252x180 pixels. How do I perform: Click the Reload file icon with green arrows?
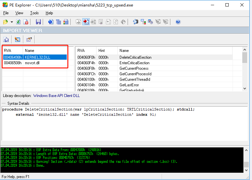18,22
